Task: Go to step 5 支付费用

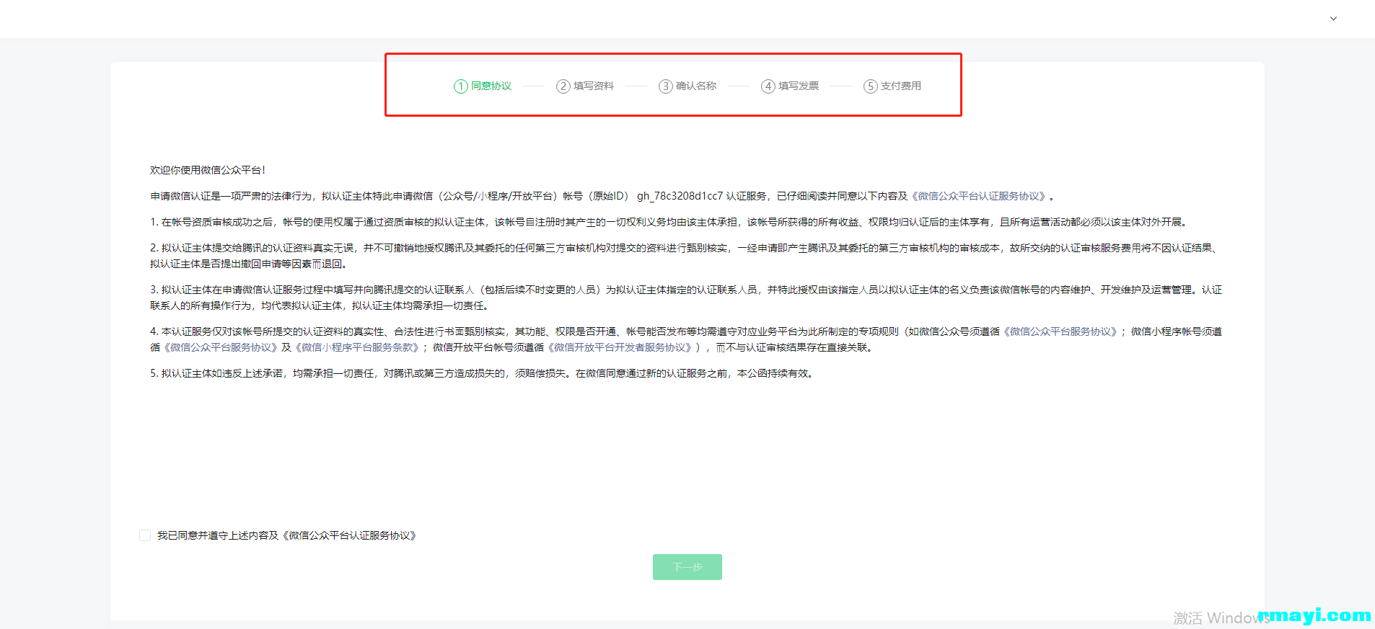Action: [892, 86]
